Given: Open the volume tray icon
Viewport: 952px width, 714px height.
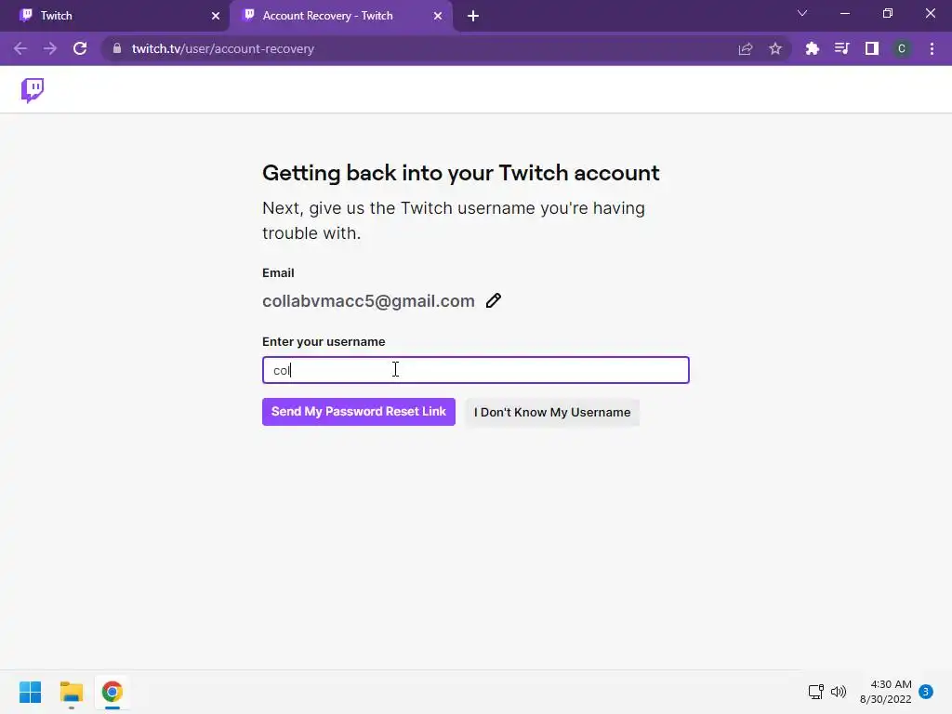Looking at the screenshot, I should [839, 692].
